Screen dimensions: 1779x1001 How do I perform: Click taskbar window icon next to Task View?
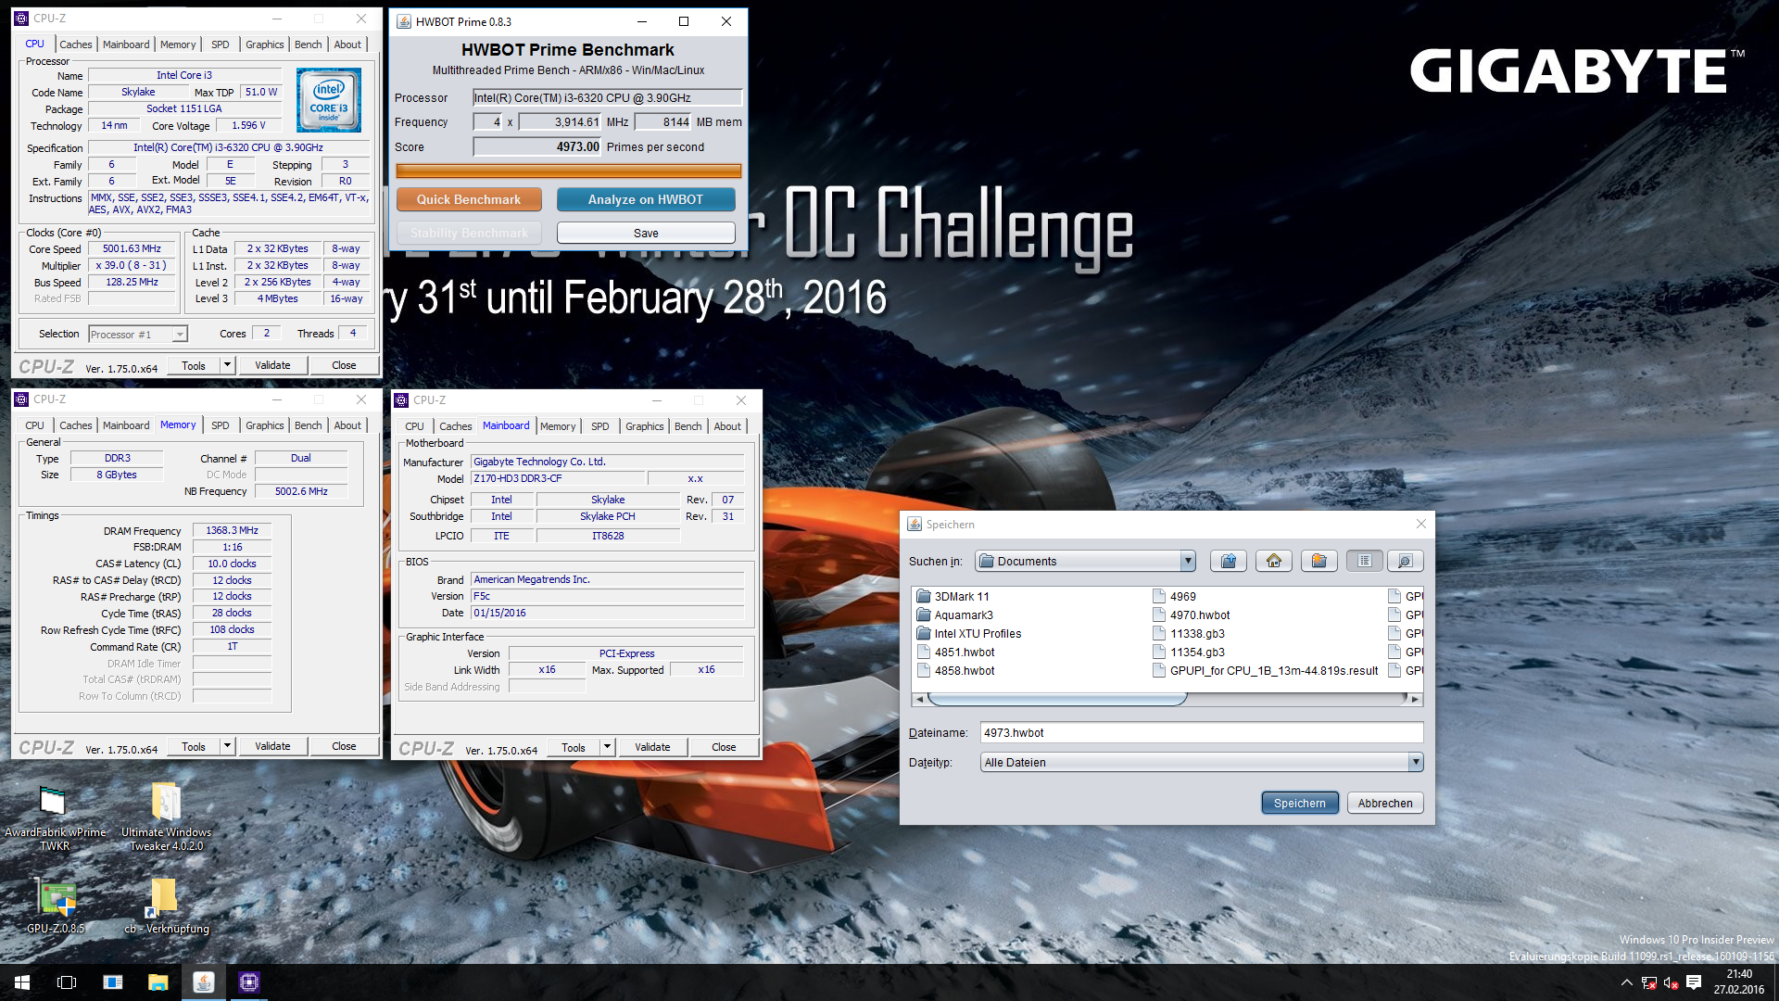pos(112,982)
